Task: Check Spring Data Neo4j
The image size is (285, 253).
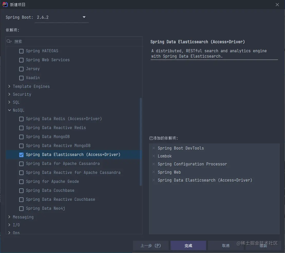Action: [21, 208]
